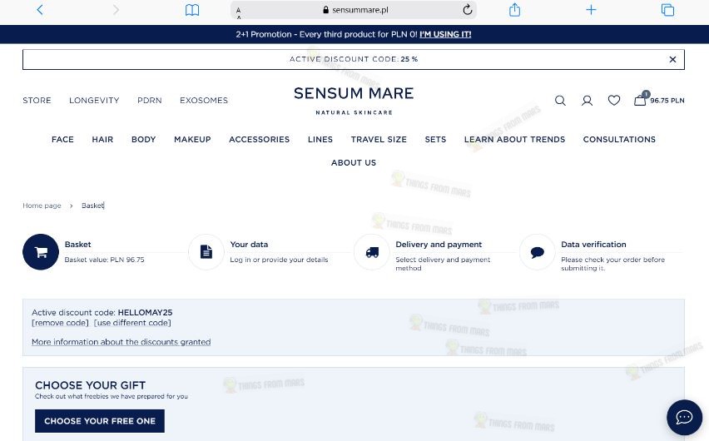Click the Delivery and payment truck icon
This screenshot has height=441, width=709.
(x=372, y=252)
